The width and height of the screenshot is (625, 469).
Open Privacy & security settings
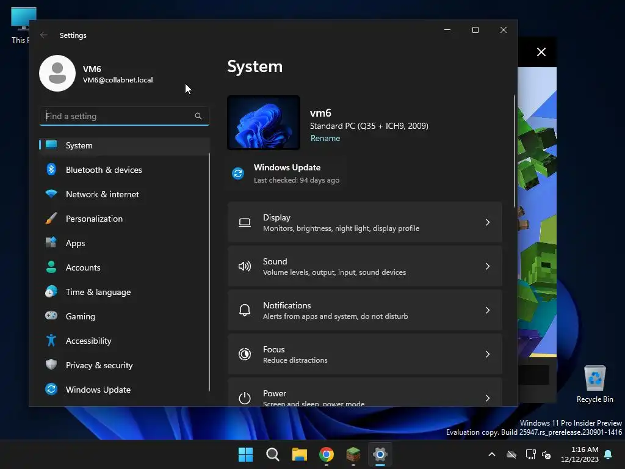(125, 365)
